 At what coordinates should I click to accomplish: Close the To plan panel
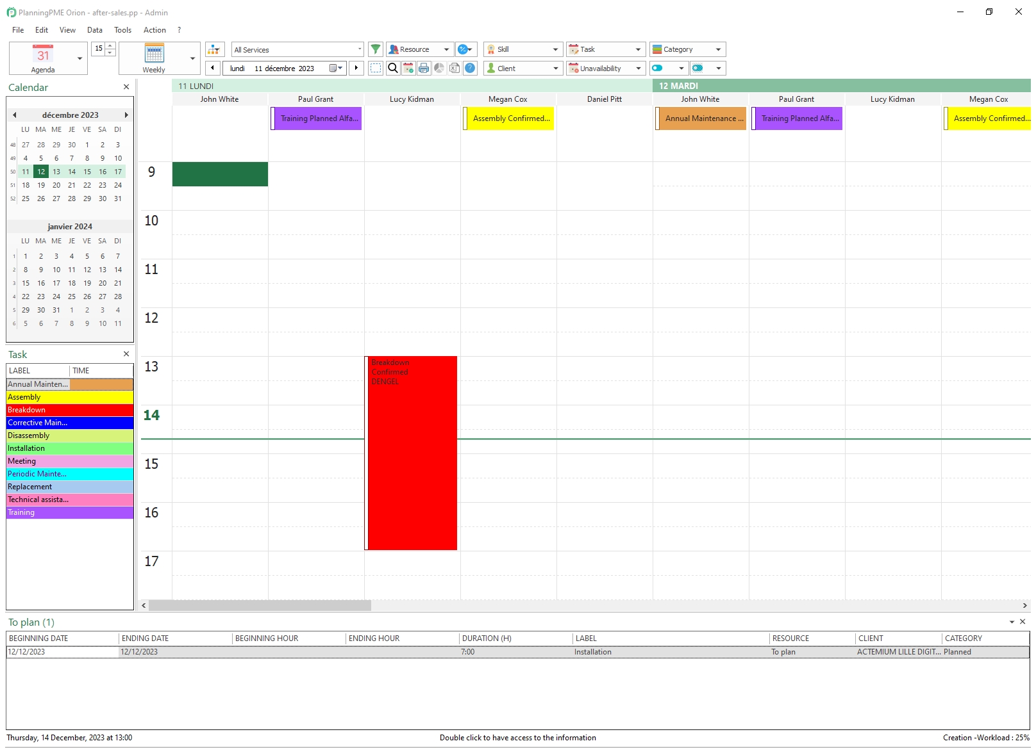pyautogui.click(x=1023, y=622)
